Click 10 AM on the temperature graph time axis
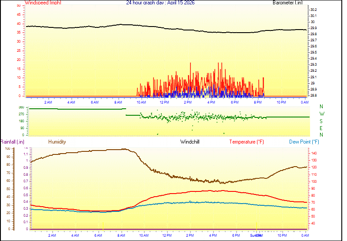Image resolution: width=347 pixels, height=241 pixels. tap(143, 235)
